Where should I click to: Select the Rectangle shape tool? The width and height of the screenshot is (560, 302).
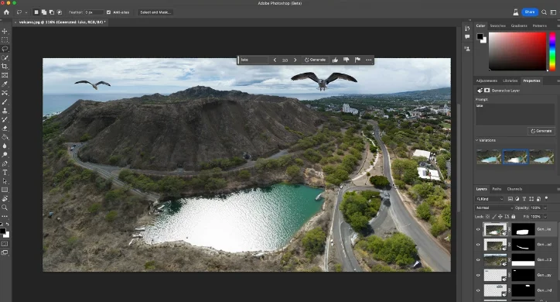tap(5, 190)
